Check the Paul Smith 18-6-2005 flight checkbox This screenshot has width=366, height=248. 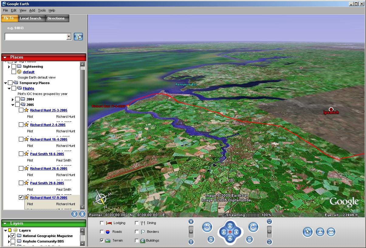[21, 154]
